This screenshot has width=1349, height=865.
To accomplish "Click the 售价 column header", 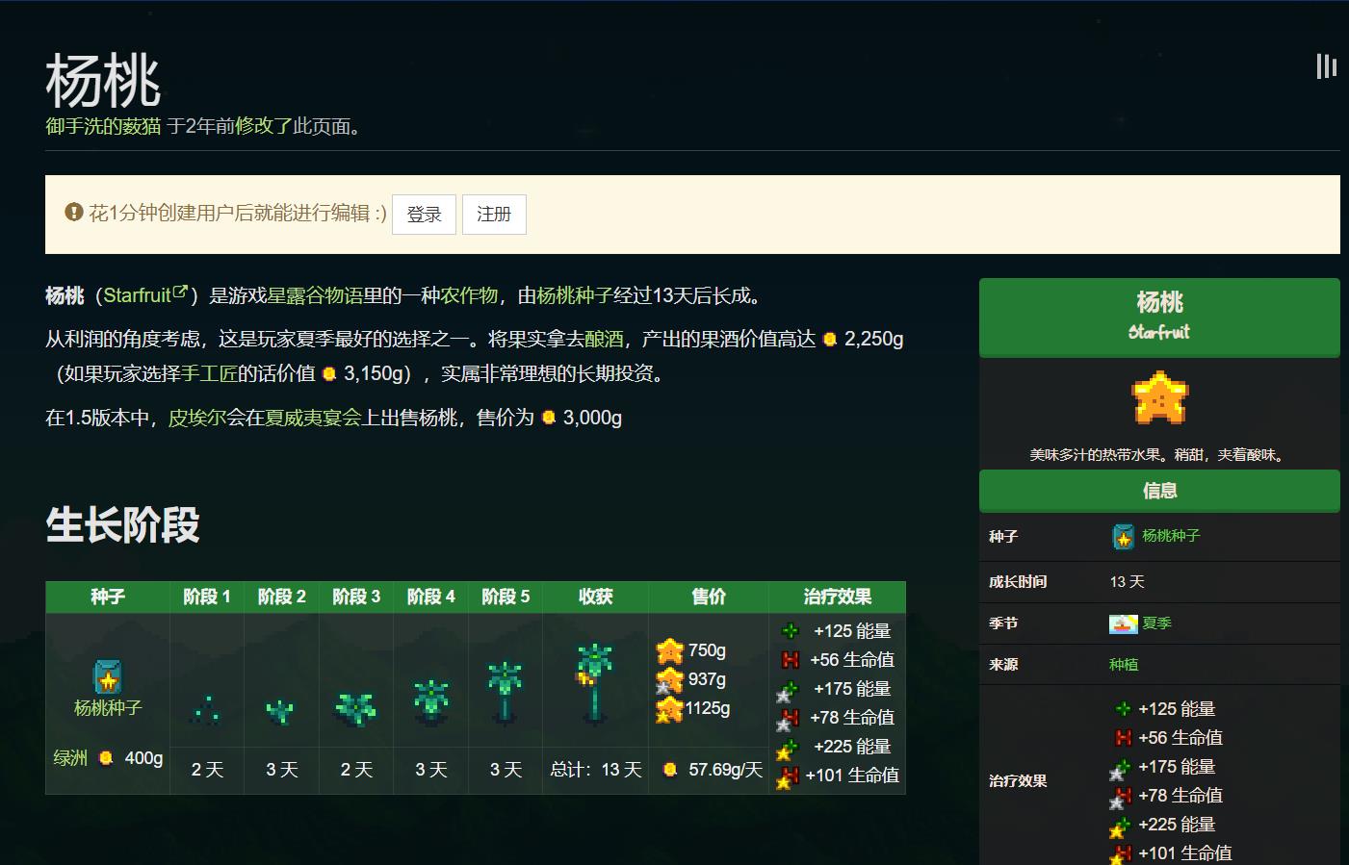I will tap(709, 597).
